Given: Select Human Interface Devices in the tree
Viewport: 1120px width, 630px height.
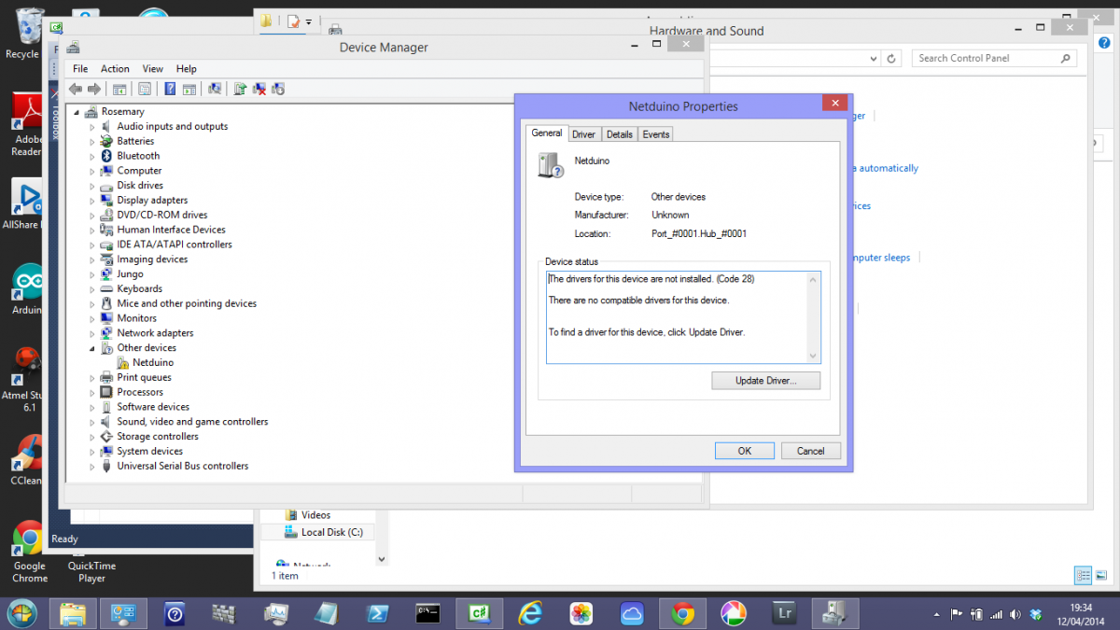Looking at the screenshot, I should pyautogui.click(x=172, y=230).
